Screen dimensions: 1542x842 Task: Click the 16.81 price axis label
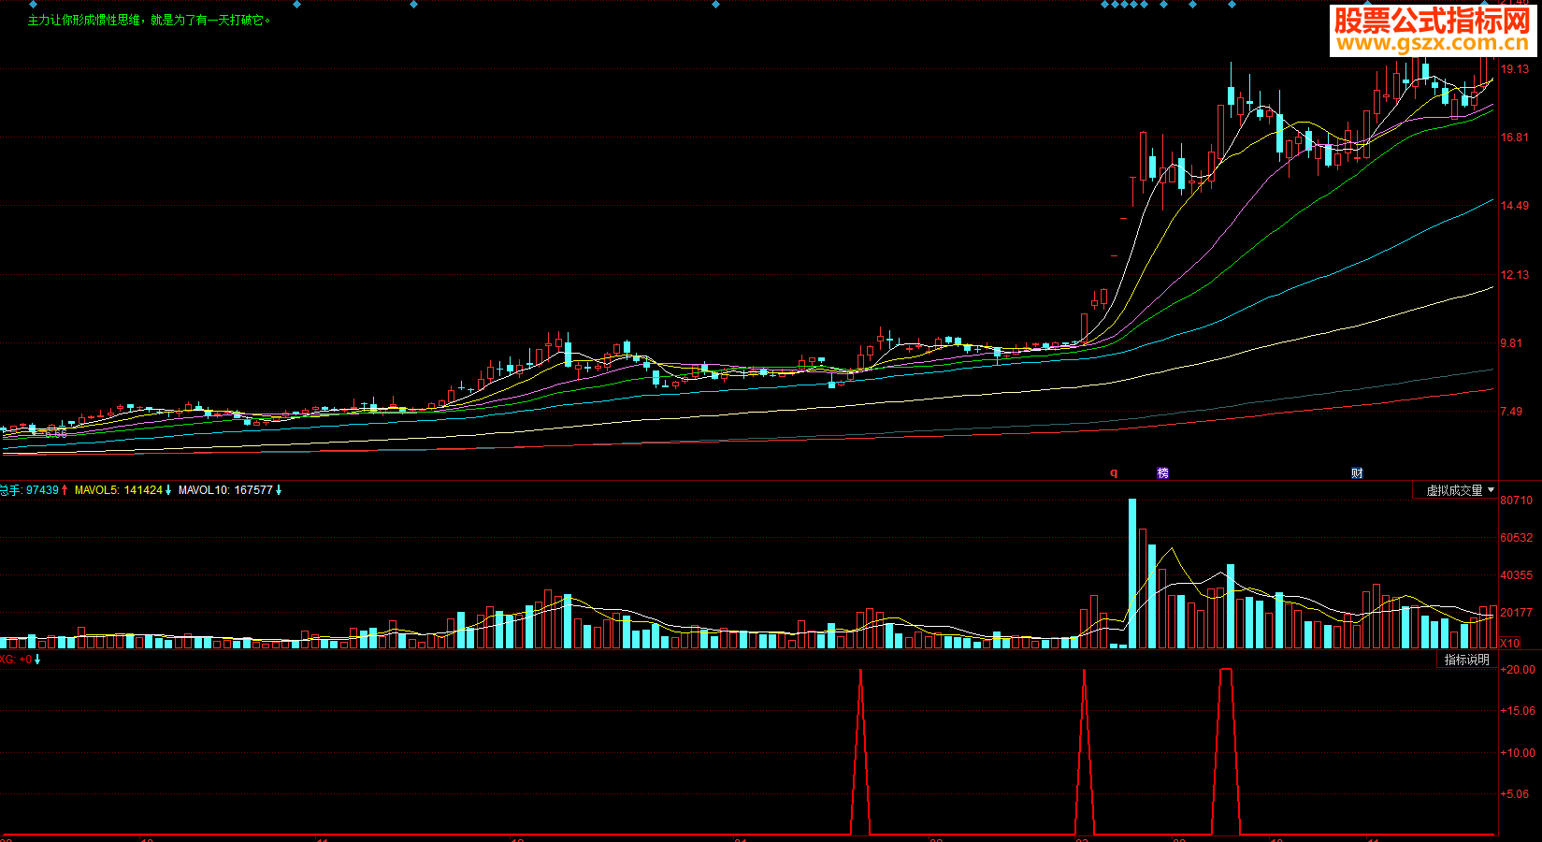click(x=1515, y=138)
